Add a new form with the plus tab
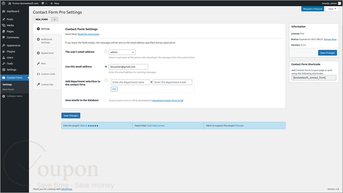Image resolution: width=343 pixels, height=193 pixels. pos(55,19)
